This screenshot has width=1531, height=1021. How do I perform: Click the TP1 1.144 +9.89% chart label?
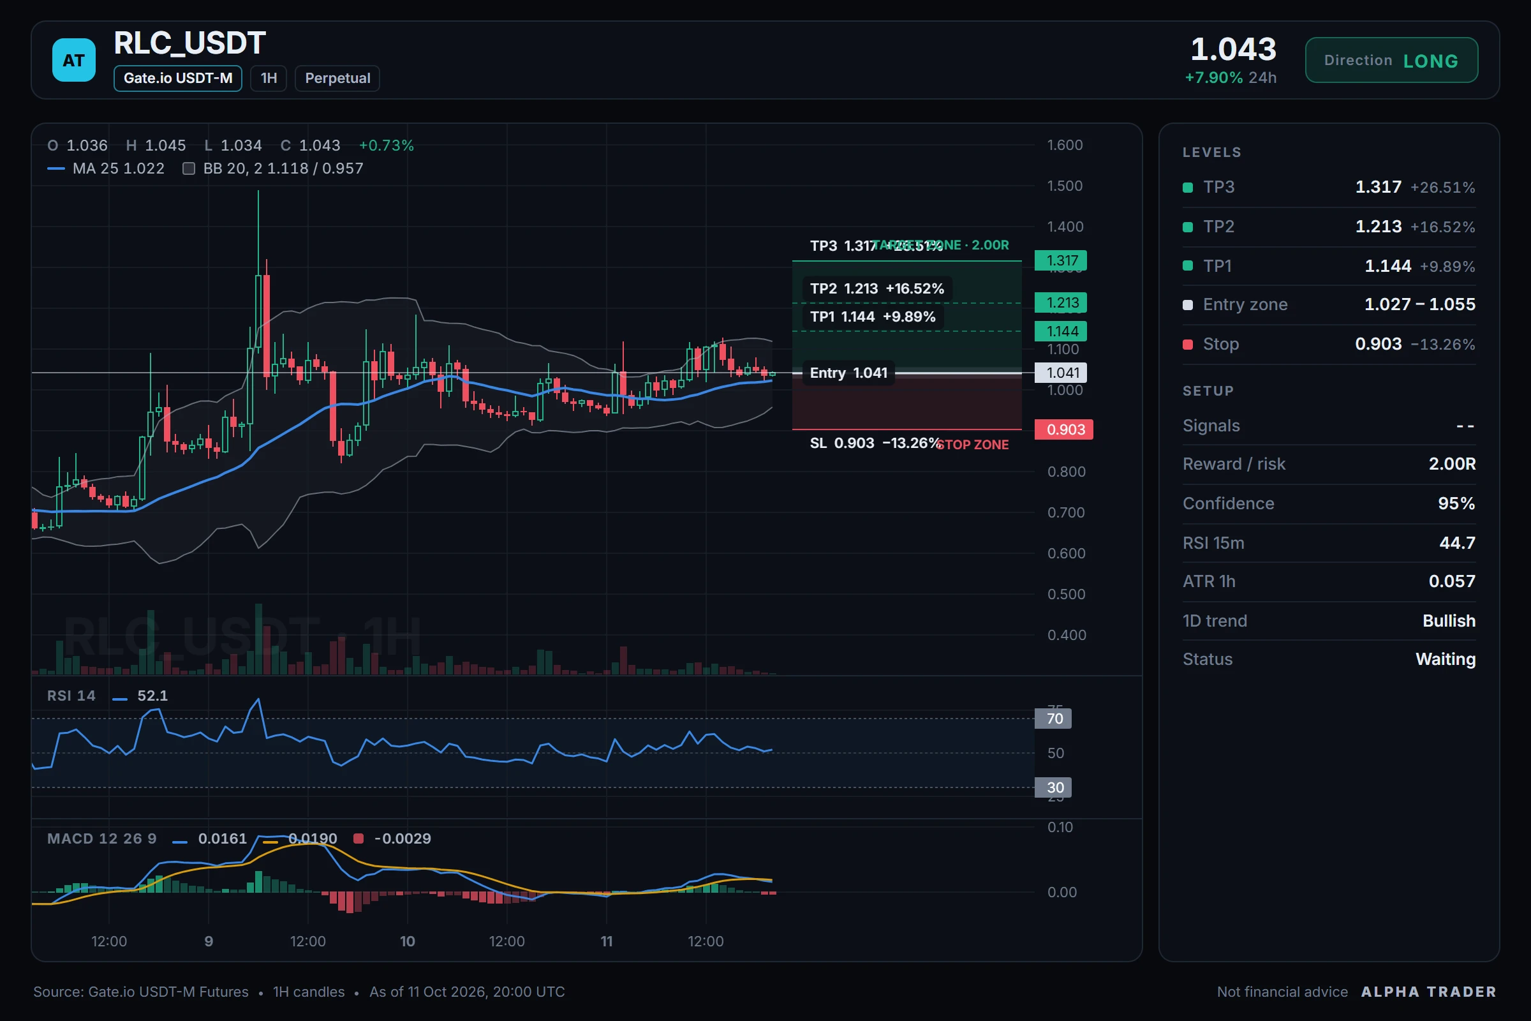point(872,317)
